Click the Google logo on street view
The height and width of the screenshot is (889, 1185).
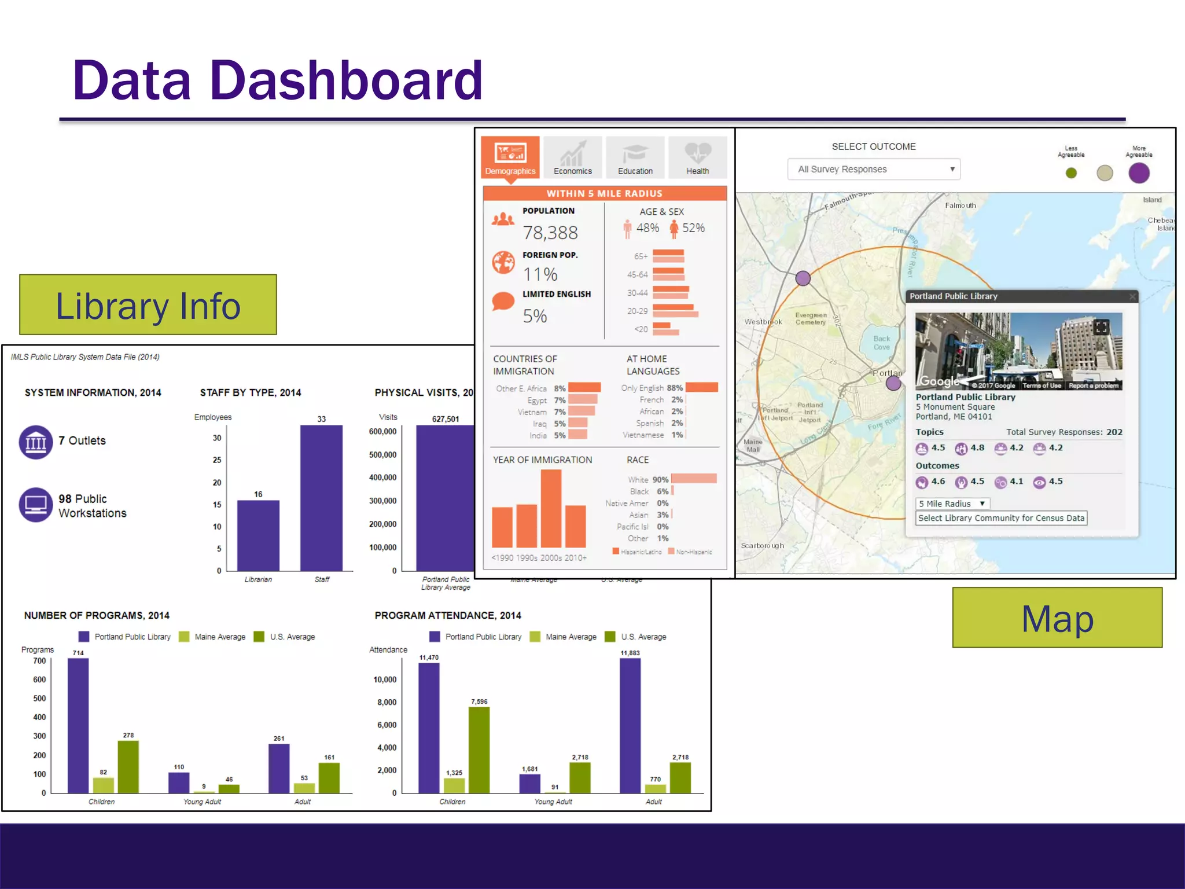940,381
